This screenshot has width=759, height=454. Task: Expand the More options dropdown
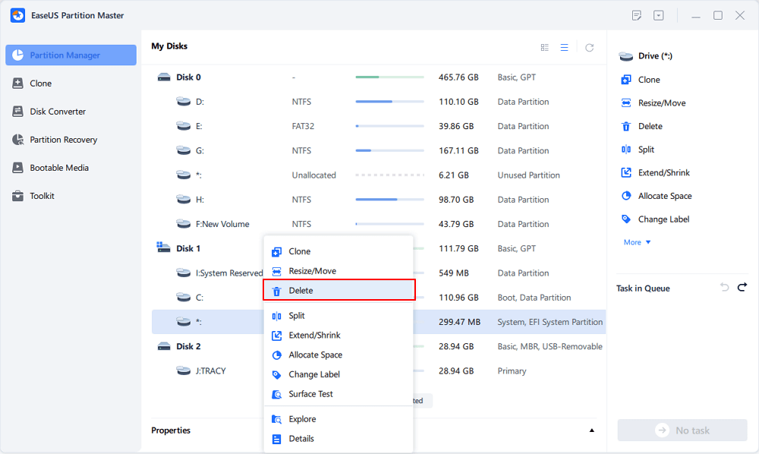tap(637, 242)
